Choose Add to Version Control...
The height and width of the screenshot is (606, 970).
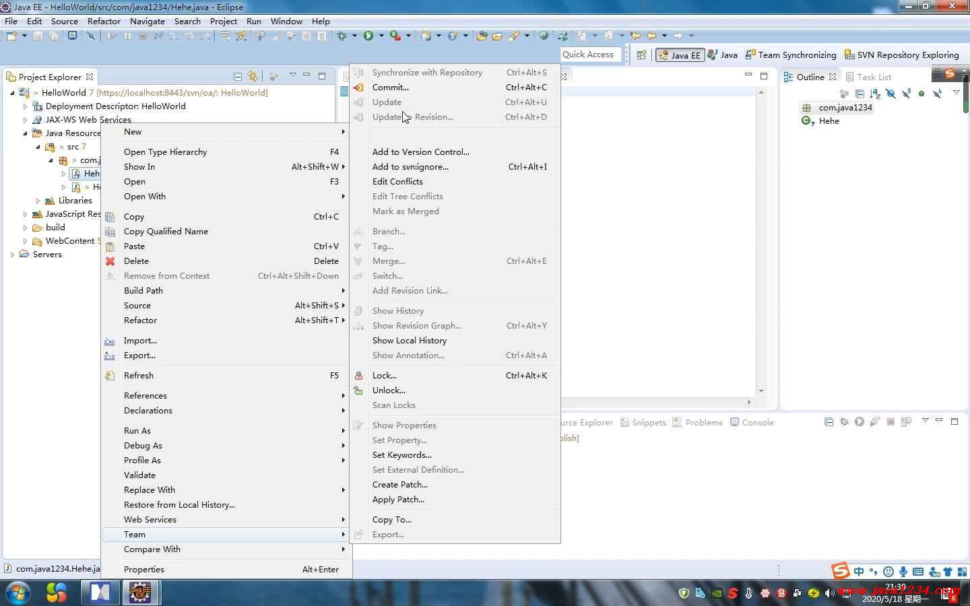point(455,152)
